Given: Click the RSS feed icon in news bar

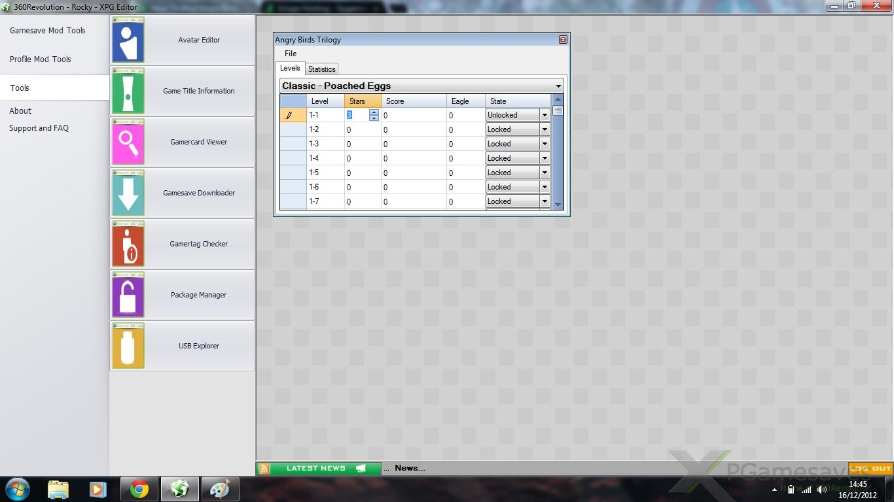Looking at the screenshot, I should (x=264, y=469).
